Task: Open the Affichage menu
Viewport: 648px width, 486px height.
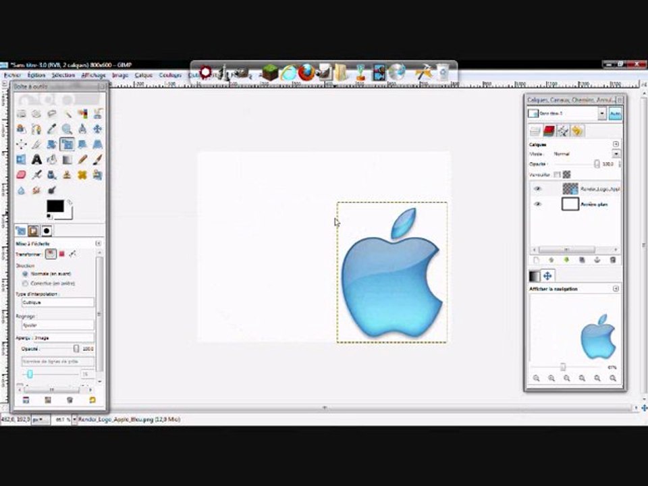Action: (93, 75)
